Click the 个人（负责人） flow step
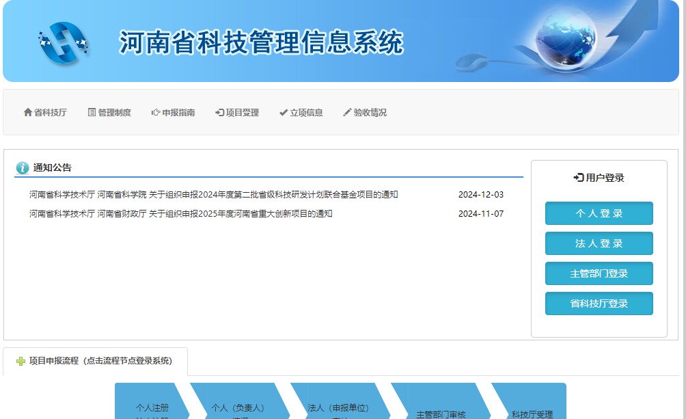The image size is (686, 419). click(239, 401)
